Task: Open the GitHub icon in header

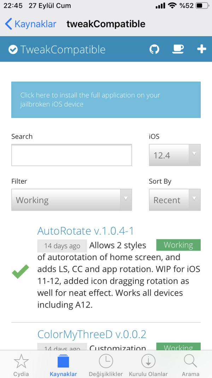Action: 154,49
